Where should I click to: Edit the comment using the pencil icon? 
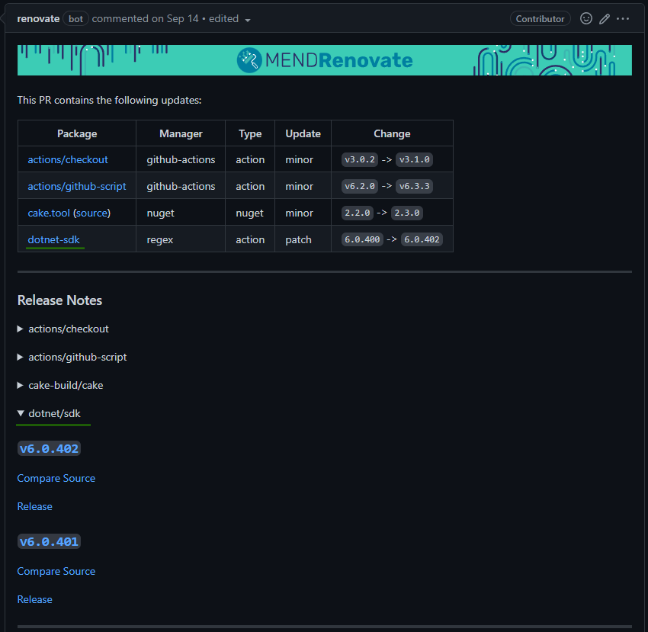pos(605,18)
